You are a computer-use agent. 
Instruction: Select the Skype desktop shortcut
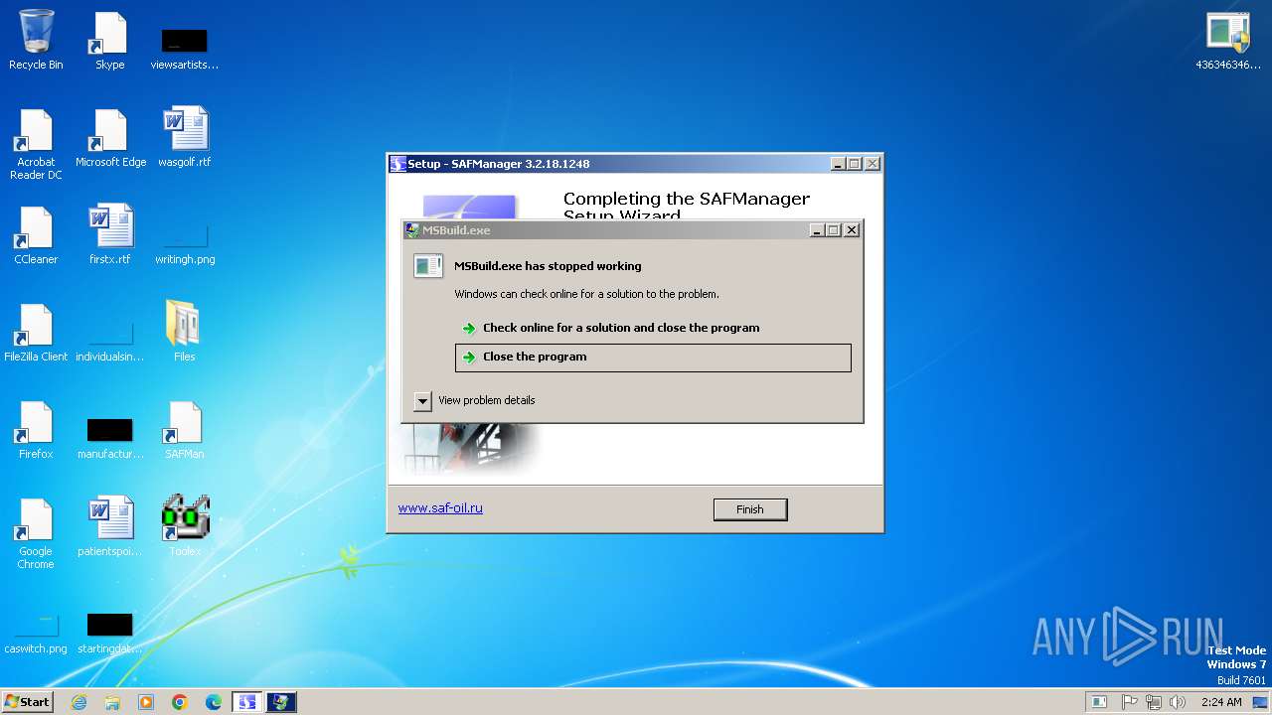(109, 41)
